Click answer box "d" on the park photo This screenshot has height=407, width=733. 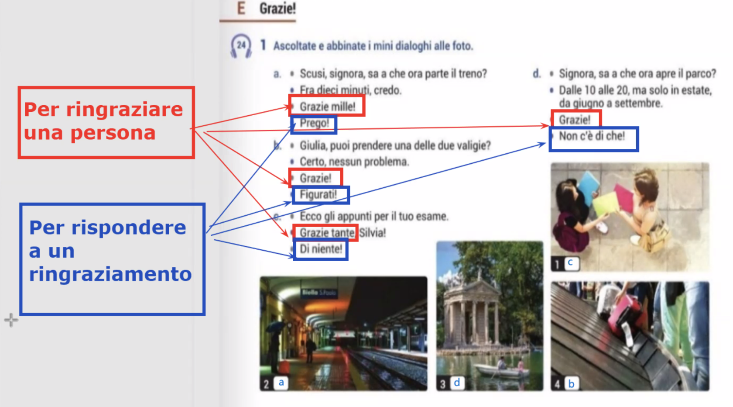(457, 383)
